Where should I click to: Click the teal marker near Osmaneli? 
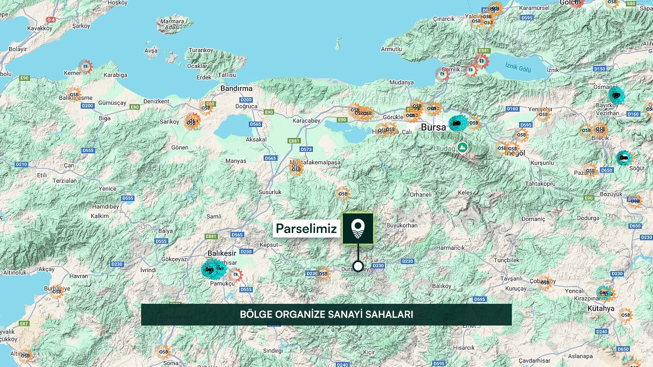[616, 95]
